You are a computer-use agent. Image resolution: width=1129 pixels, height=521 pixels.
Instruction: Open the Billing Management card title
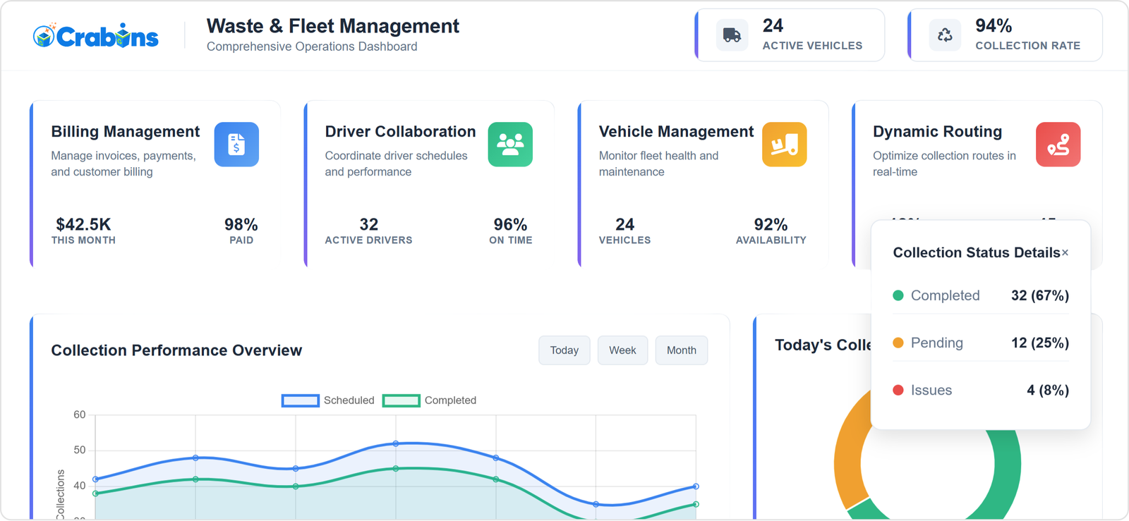pos(125,132)
